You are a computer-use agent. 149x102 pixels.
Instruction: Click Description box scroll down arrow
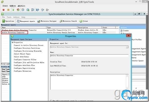(127, 88)
